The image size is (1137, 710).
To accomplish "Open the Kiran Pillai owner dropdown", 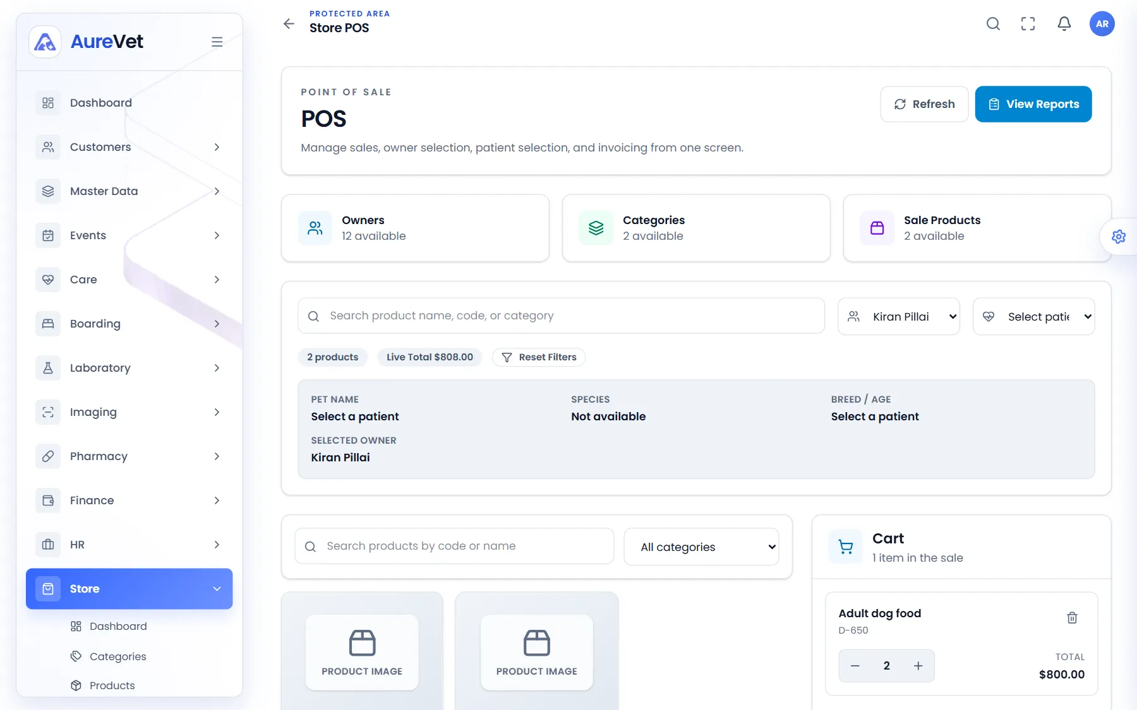I will (899, 316).
